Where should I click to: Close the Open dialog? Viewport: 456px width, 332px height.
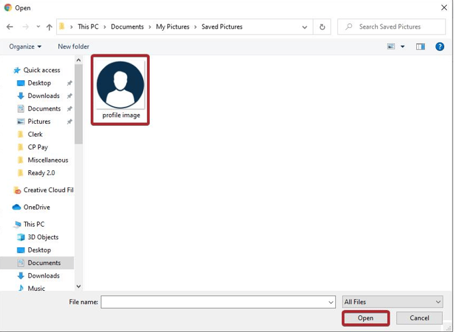pos(444,7)
